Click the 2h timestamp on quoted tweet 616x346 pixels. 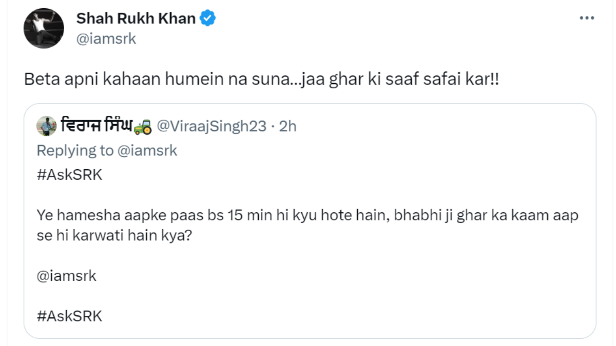coord(287,126)
